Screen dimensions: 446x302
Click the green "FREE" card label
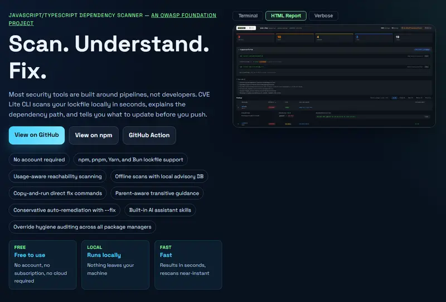(20, 247)
